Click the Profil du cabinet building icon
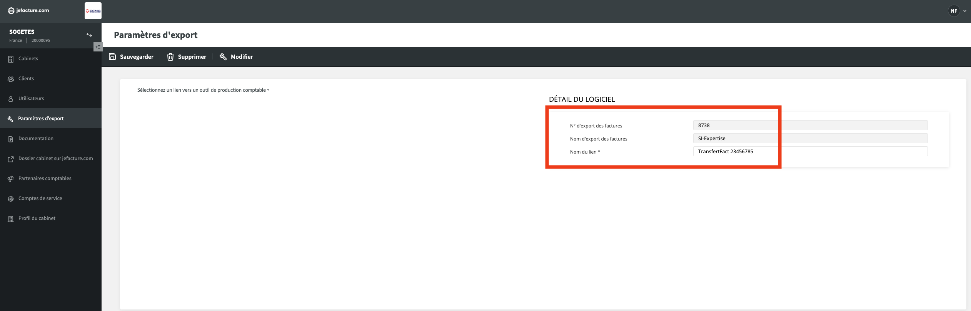The image size is (971, 311). pyautogui.click(x=11, y=219)
